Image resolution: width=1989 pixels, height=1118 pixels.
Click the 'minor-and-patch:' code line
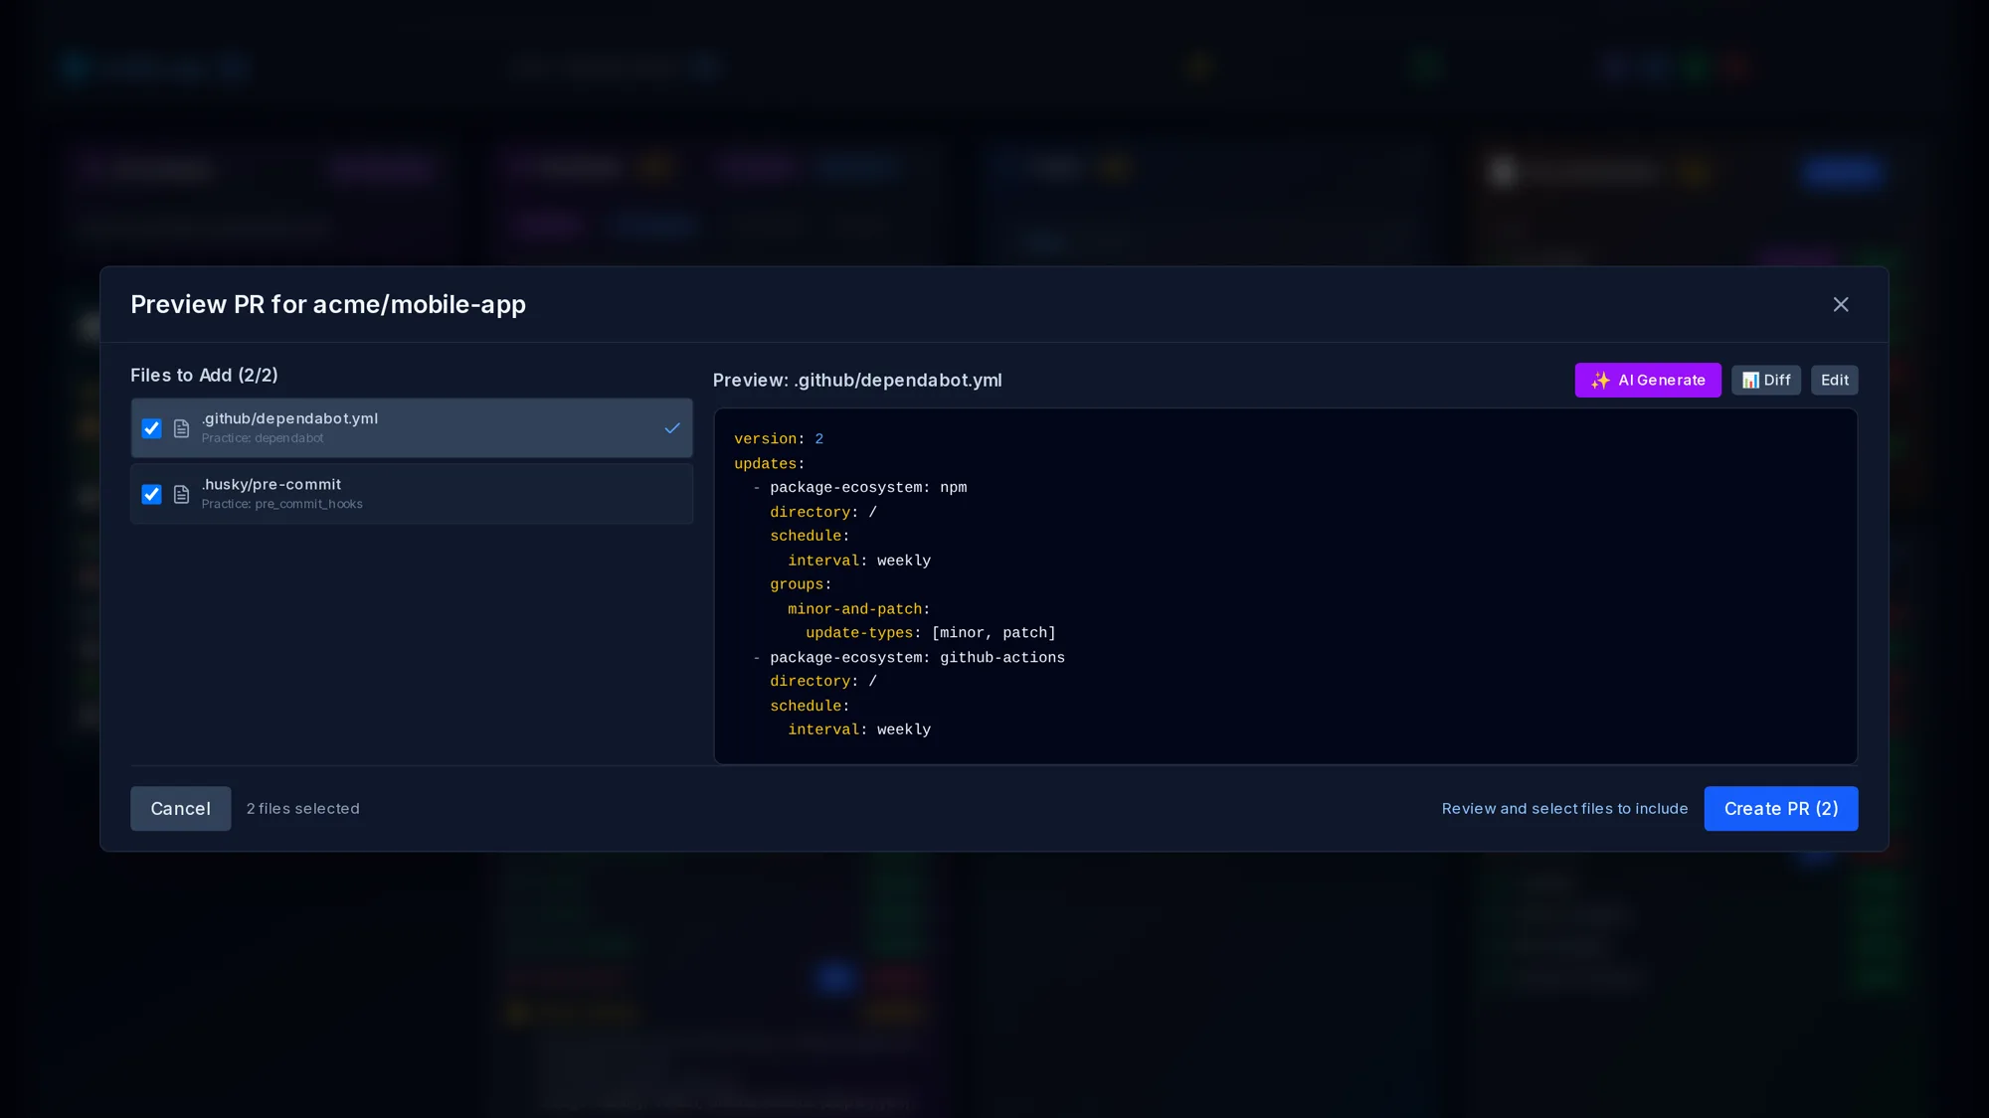[859, 608]
